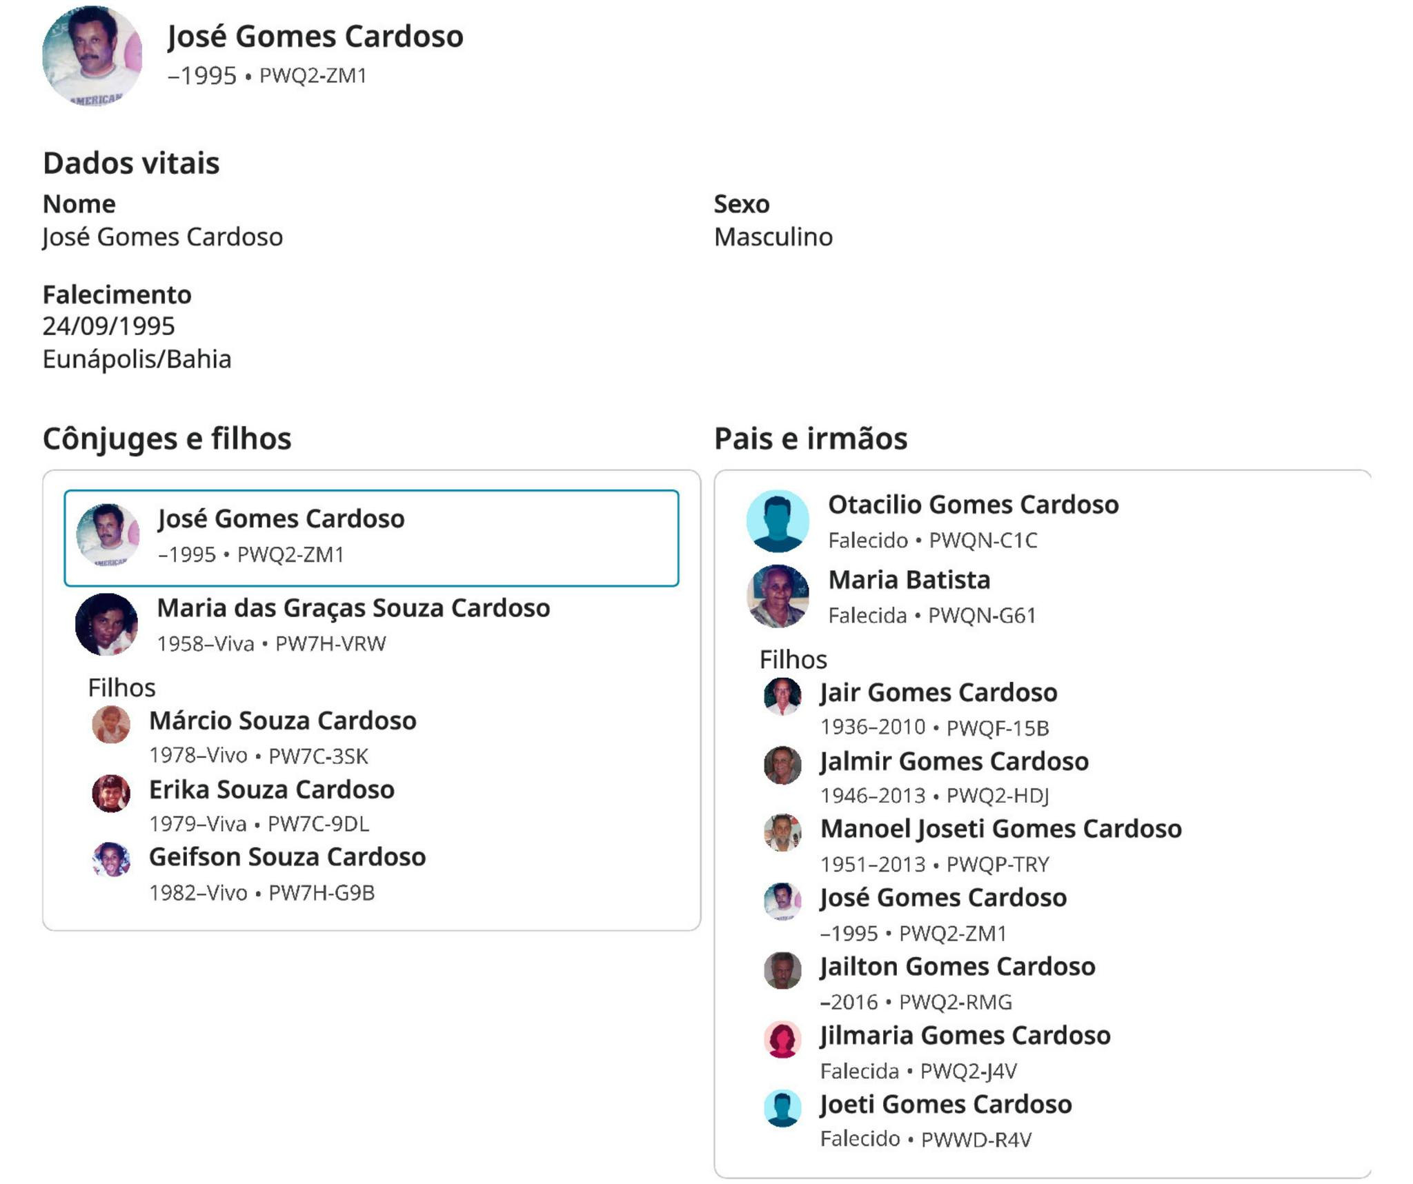Open the Erika Souza Cardoso name link
The width and height of the screenshot is (1413, 1184).
[x=272, y=790]
